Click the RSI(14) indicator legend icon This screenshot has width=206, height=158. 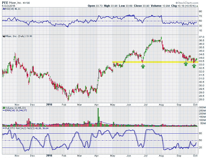[3, 9]
